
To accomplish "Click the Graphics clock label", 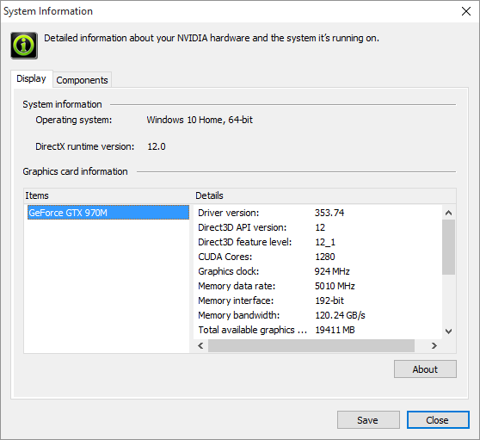I will [228, 271].
